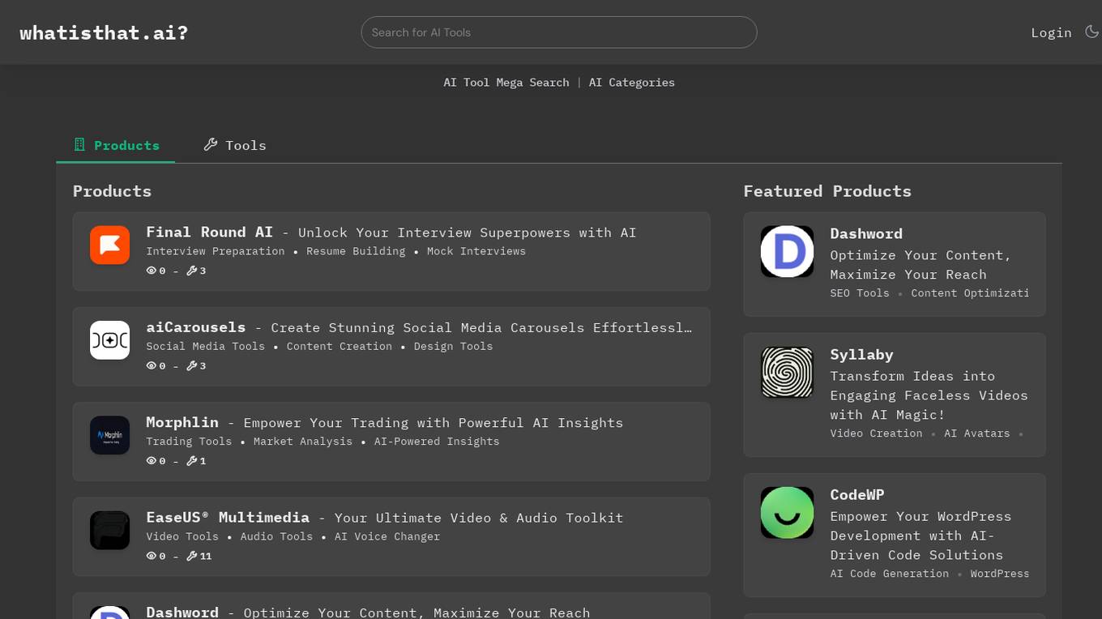
Task: Click the Mock Interviews tag
Action: pos(476,251)
